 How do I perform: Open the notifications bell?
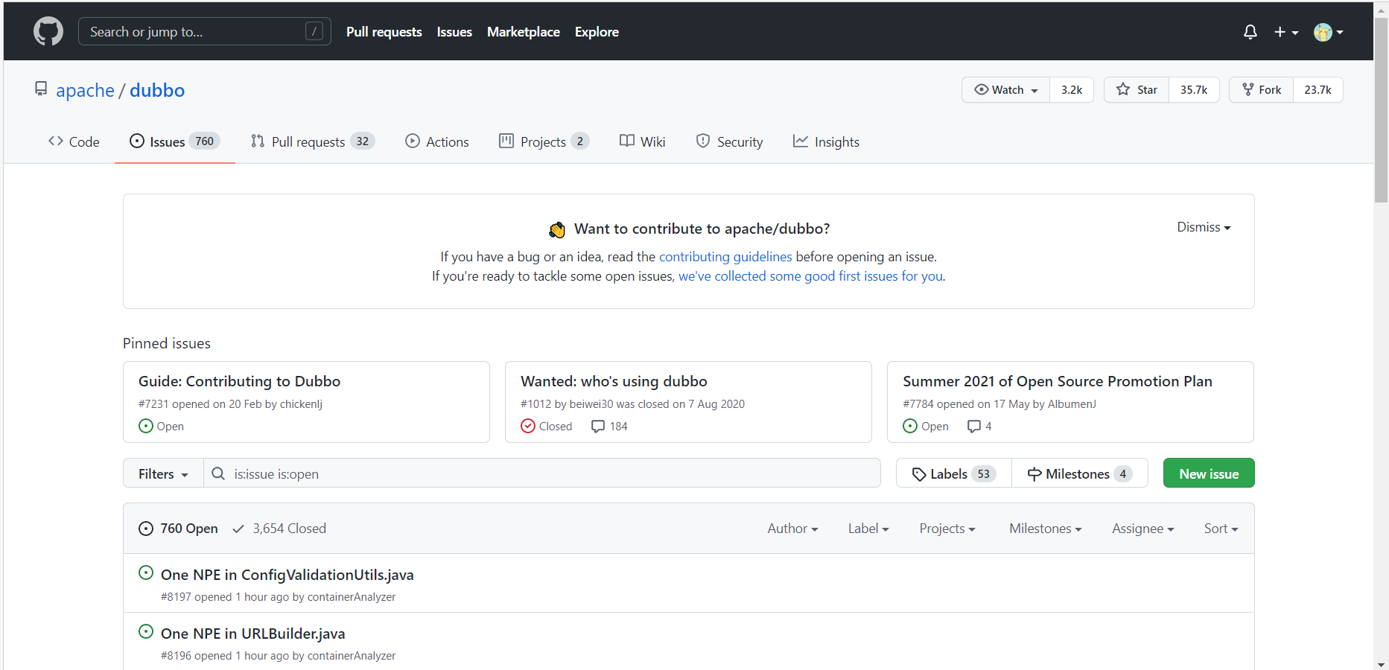pyautogui.click(x=1250, y=32)
